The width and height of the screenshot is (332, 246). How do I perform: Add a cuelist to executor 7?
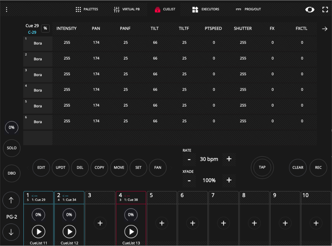[x=224, y=223]
